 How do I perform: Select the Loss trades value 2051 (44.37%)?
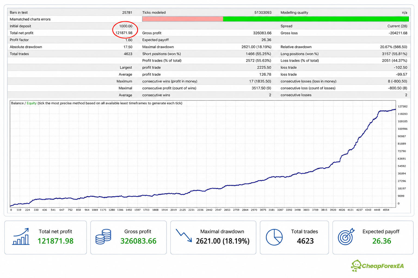[x=395, y=61]
